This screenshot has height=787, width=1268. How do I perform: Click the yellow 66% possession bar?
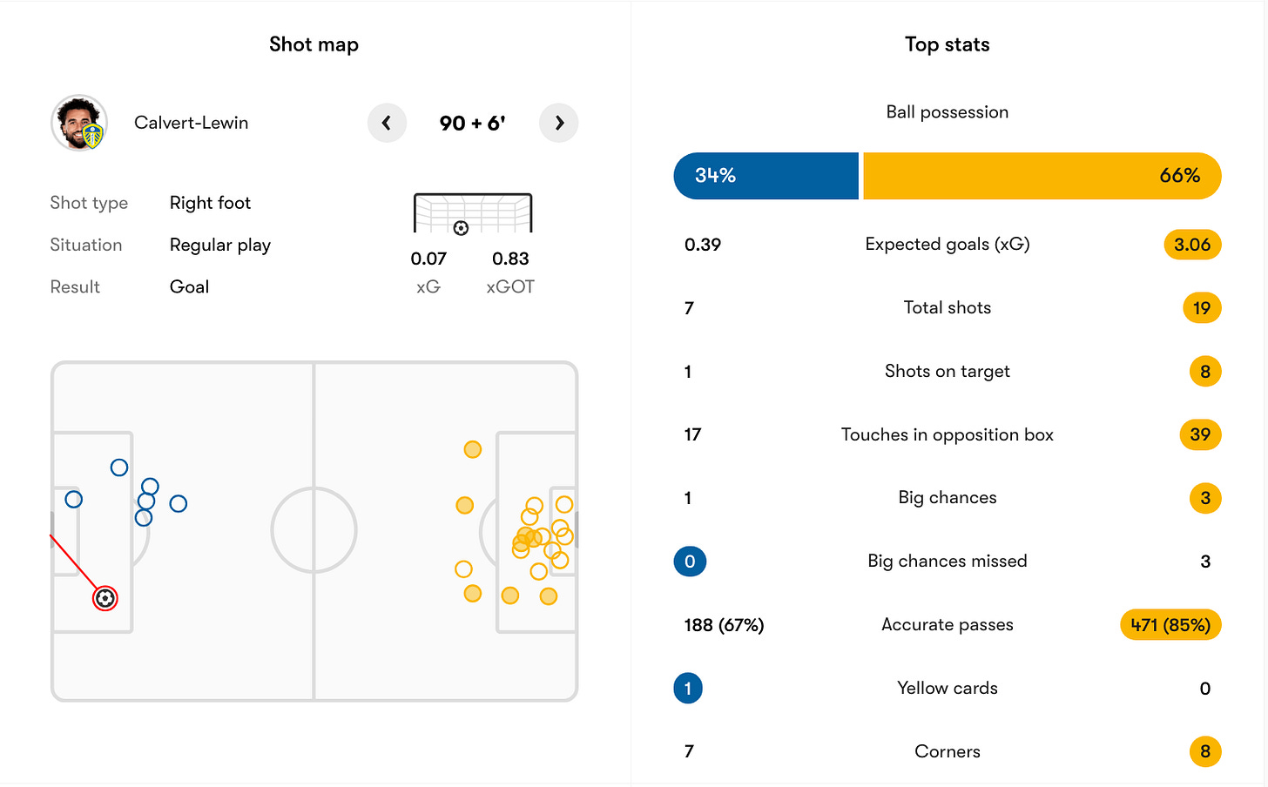pyautogui.click(x=1042, y=176)
